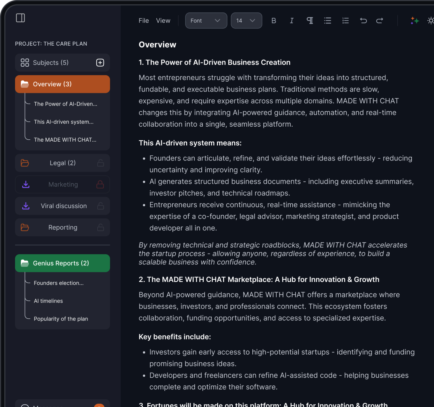
Task: Apply italic formatting
Action: tap(291, 21)
